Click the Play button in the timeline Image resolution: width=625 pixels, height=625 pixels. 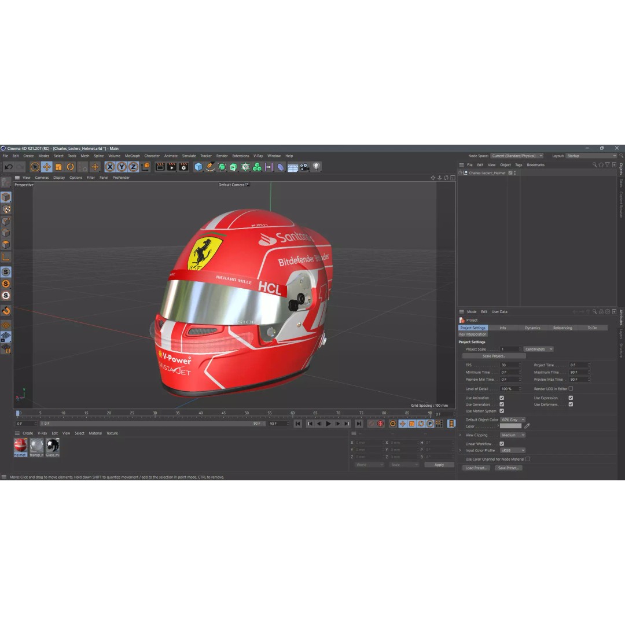pos(328,423)
